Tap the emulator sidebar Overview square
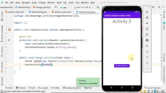The image size is (166, 93). click(x=147, y=63)
